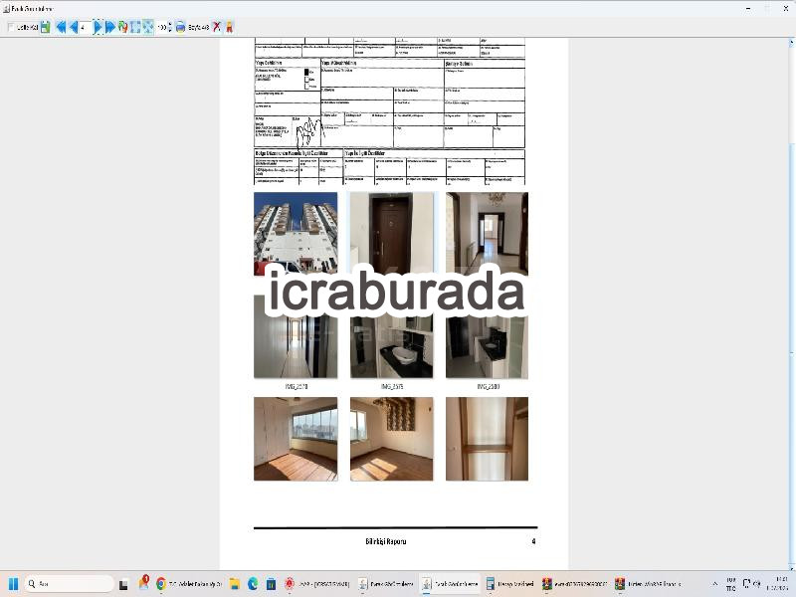796x597 pixels.
Task: Advance to the next page
Action: [98, 27]
